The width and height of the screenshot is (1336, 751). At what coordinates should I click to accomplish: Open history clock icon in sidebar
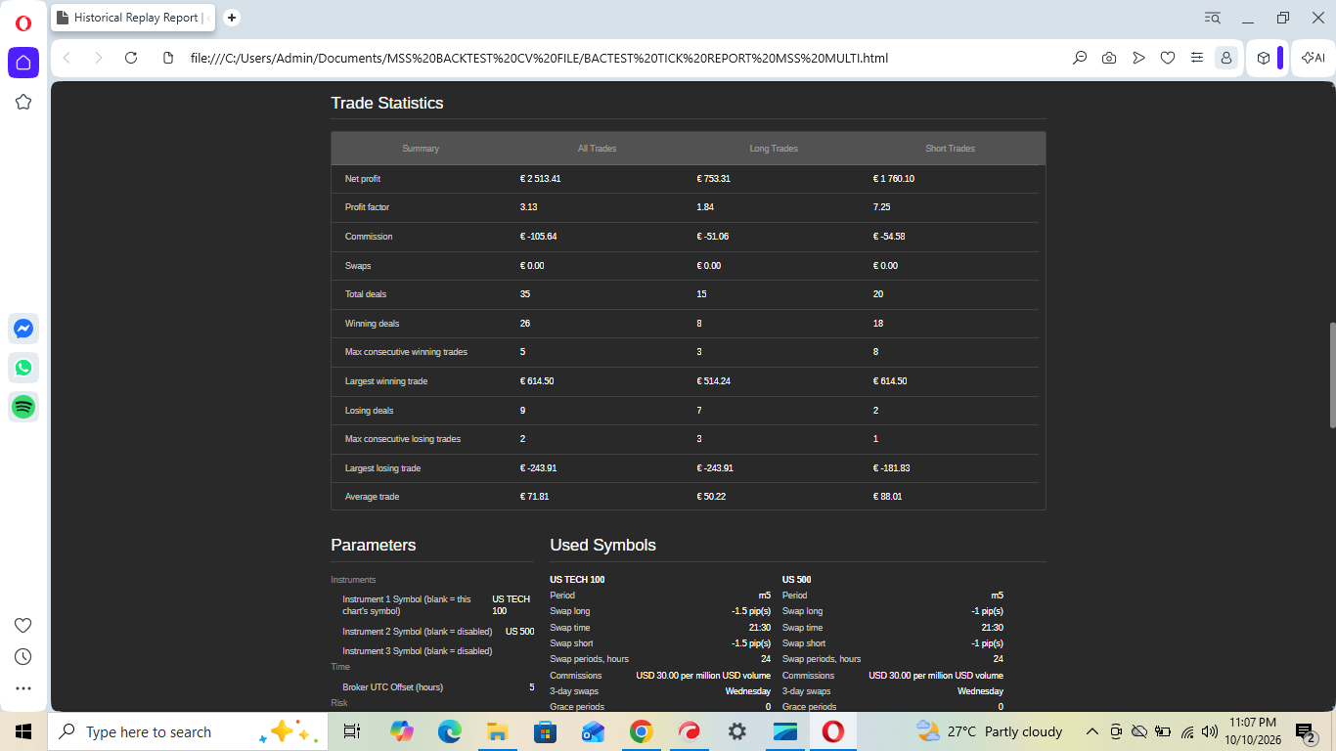[x=23, y=657]
